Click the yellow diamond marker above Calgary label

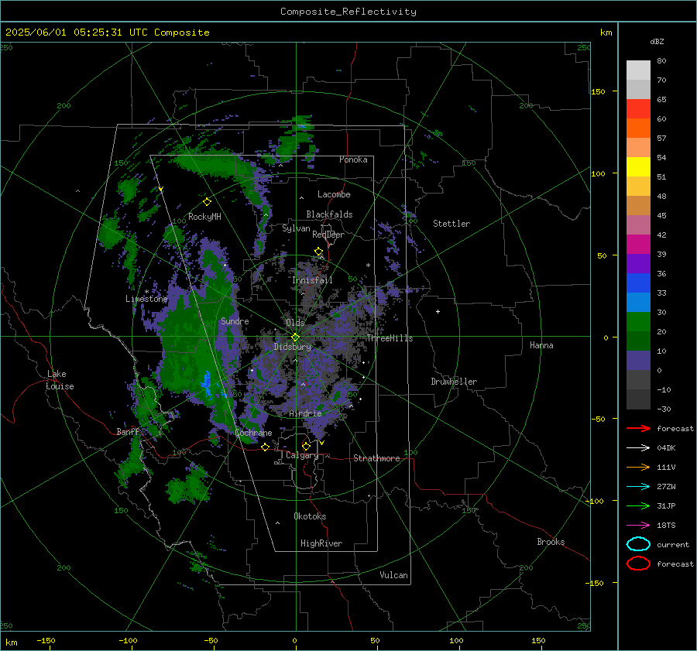(x=306, y=446)
